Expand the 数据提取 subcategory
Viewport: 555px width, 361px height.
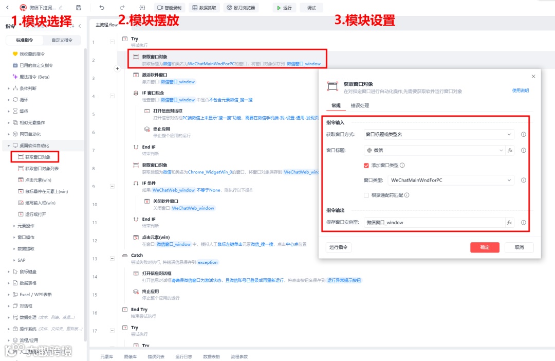[x=14, y=249]
